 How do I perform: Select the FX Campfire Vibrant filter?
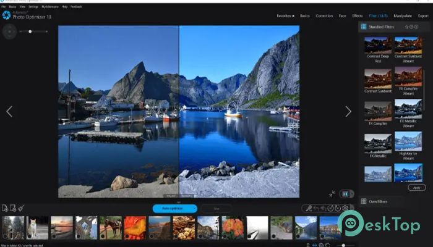(408, 81)
